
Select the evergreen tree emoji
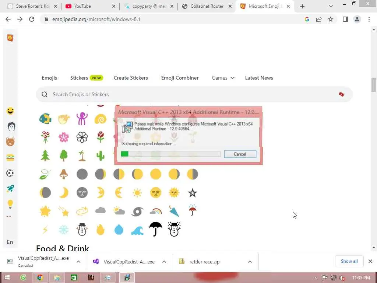coord(45,156)
